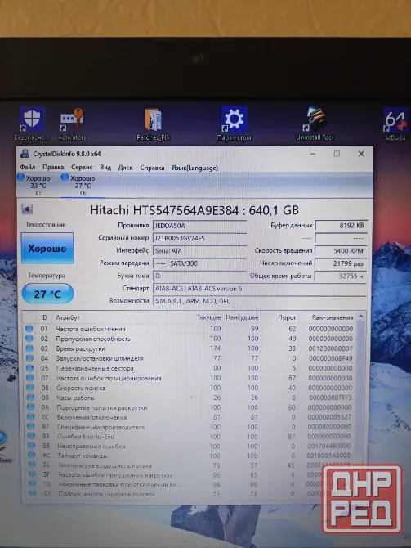The height and width of the screenshot is (548, 411).
Task: Click the Порог column header
Action: (287, 317)
